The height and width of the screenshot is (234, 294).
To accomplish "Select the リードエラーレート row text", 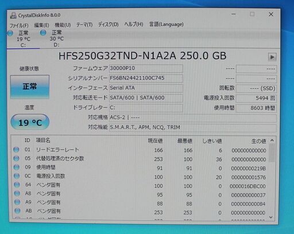I will pyautogui.click(x=57, y=150).
